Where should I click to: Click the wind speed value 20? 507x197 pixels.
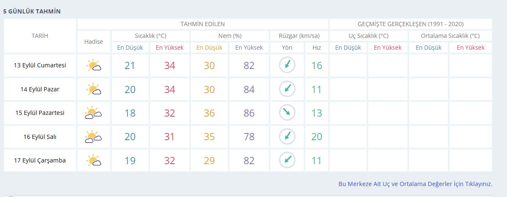316,137
